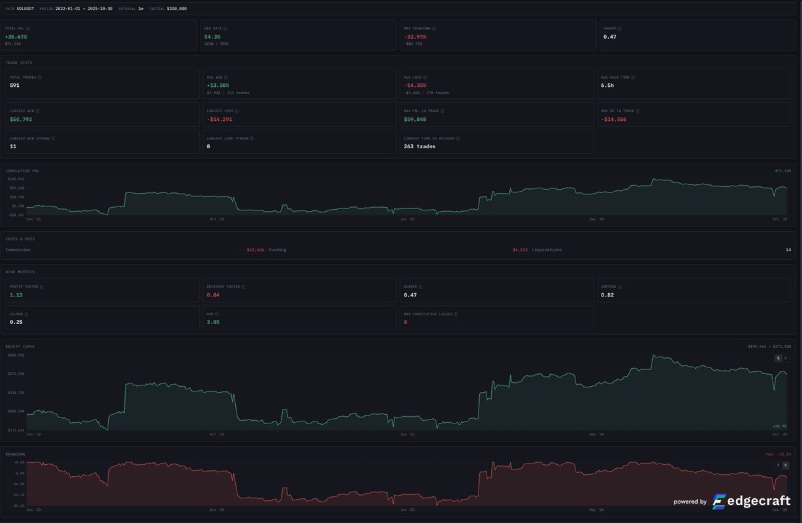Click the red Drawdown chart area
This screenshot has height=523, width=802.
(x=406, y=484)
